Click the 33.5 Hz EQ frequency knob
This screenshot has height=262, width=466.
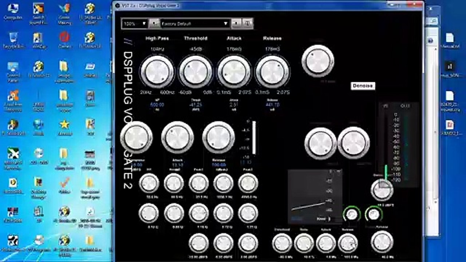pos(149,183)
